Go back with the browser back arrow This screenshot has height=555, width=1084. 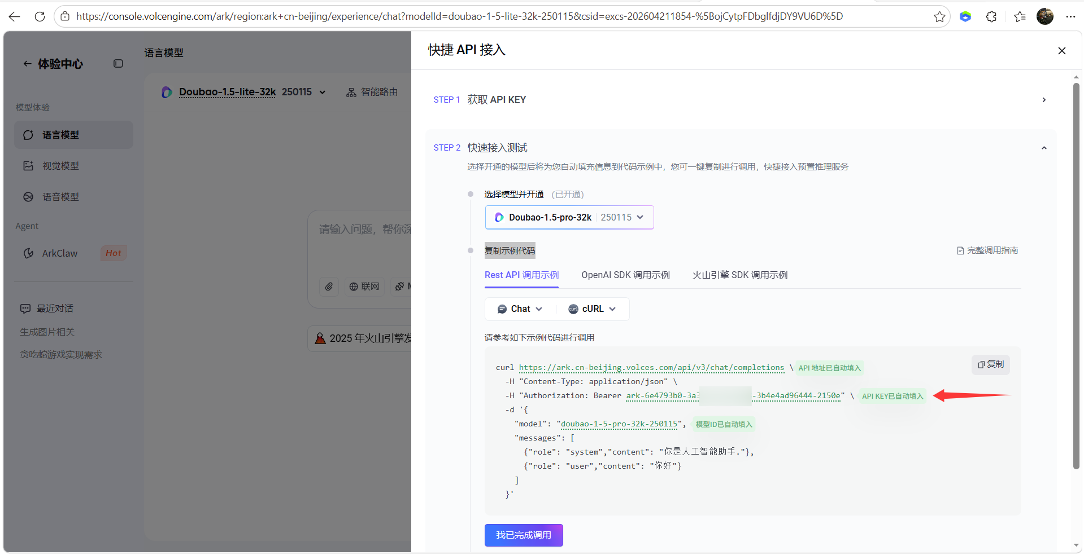[15, 16]
